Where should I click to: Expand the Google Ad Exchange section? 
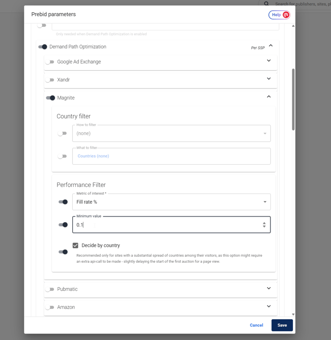269,61
